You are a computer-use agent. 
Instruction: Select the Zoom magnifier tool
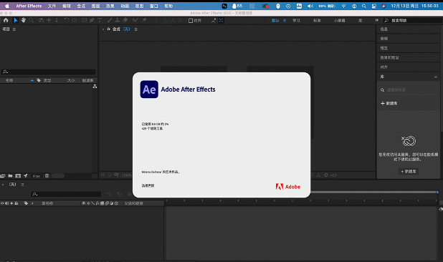pyautogui.click(x=32, y=20)
